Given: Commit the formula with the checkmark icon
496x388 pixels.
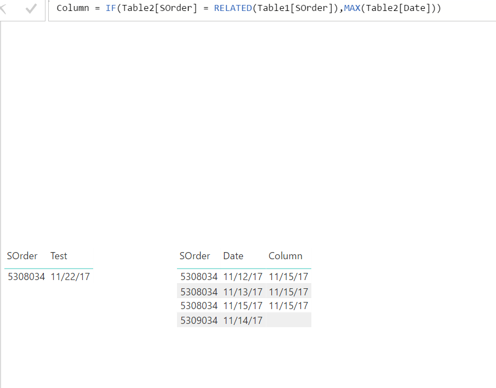Looking at the screenshot, I should pos(31,9).
